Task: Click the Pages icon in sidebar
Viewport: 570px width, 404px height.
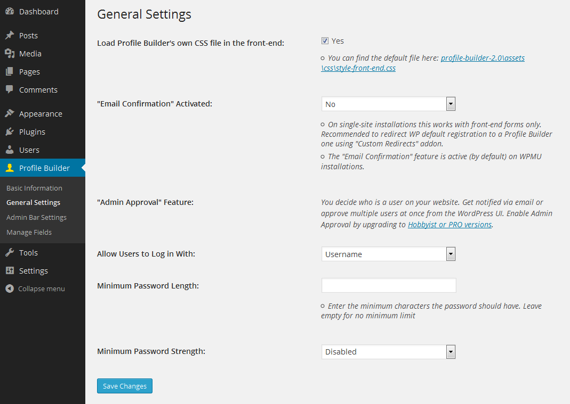Action: pyautogui.click(x=10, y=71)
